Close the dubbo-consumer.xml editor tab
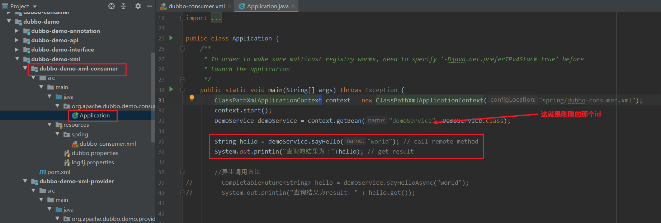661x223 pixels. pyautogui.click(x=230, y=6)
